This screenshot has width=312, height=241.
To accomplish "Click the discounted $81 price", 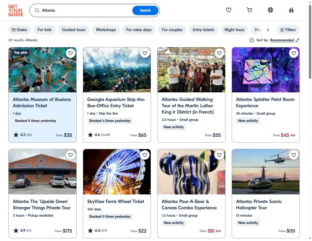I will pos(211,231).
